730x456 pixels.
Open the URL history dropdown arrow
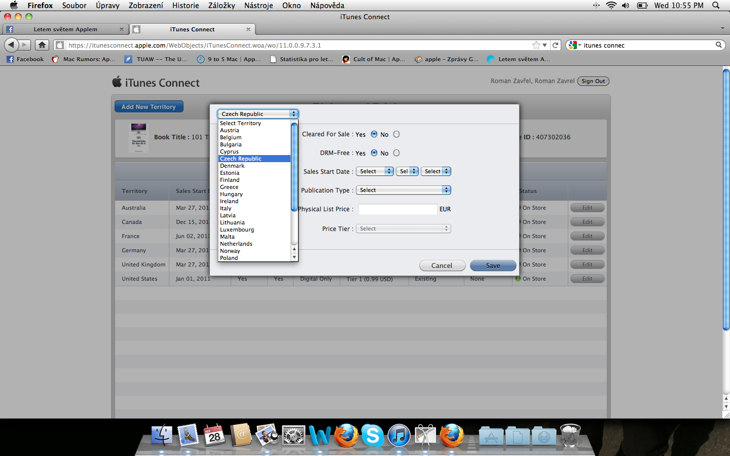click(545, 45)
